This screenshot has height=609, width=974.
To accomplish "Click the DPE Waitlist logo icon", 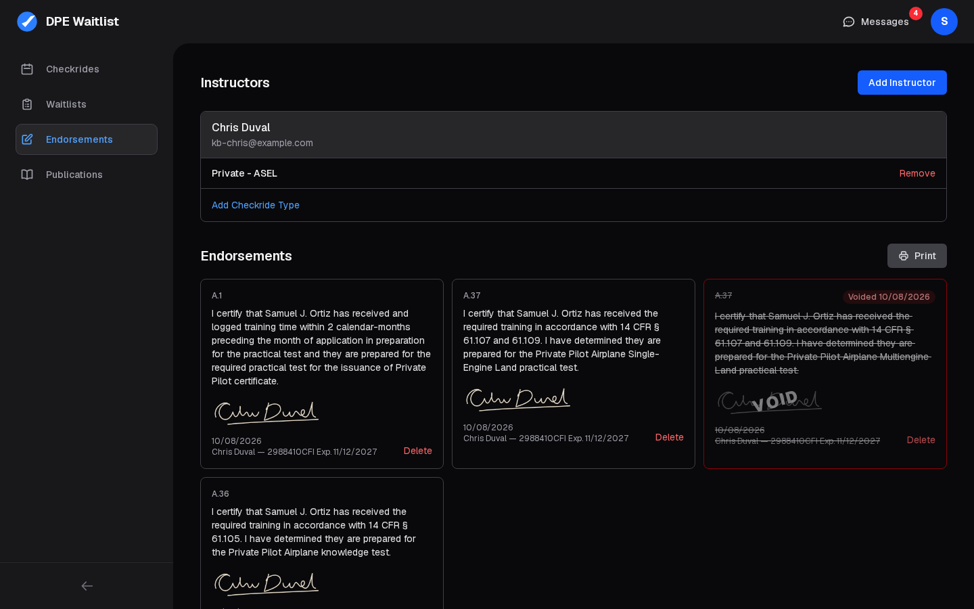I will click(27, 22).
